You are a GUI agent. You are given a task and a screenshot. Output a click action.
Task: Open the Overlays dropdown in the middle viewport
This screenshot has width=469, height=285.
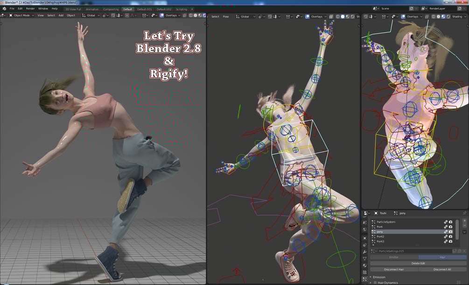tap(319, 17)
